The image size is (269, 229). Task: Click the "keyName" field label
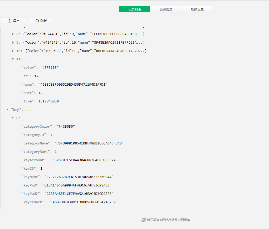[x=31, y=177]
